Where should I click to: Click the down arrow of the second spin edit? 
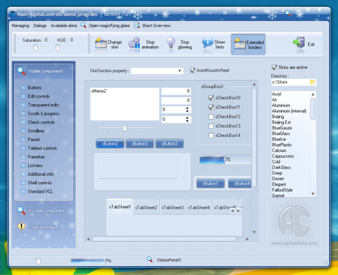tap(187, 121)
